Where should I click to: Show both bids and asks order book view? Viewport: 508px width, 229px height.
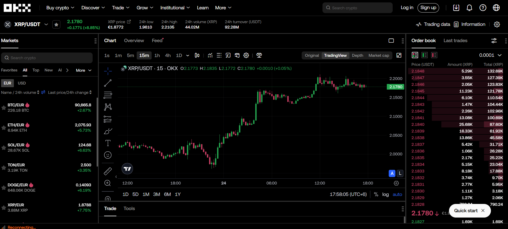415,55
